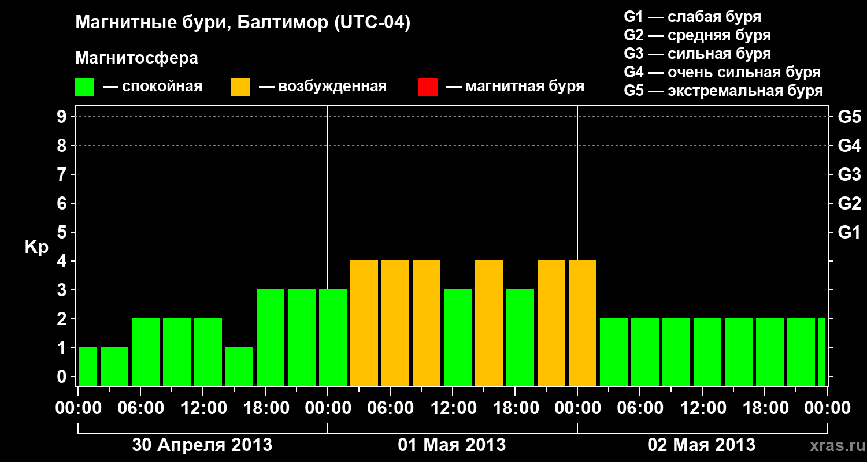This screenshot has height=462, width=867.
Task: Select the yellow bar just after 00:00 on 02 Мая
Action: tap(583, 323)
